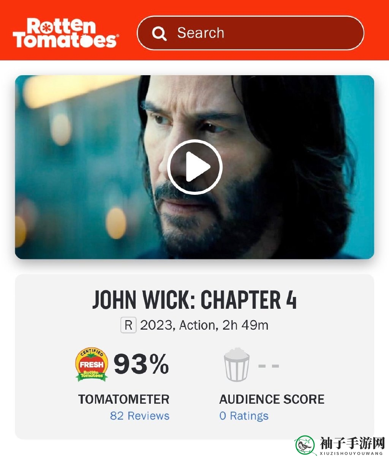
Task: Click the trailer thumbnail image of the man's face
Action: pyautogui.click(x=194, y=167)
